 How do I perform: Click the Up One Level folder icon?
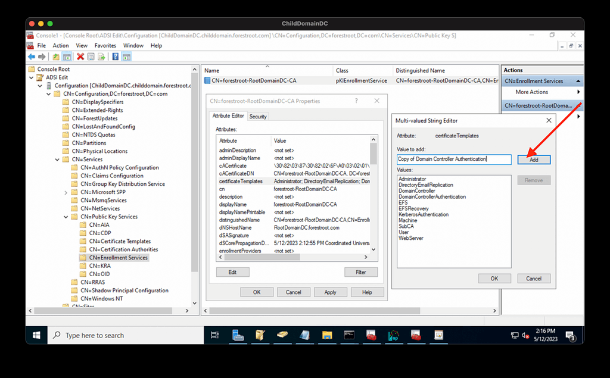(55, 57)
